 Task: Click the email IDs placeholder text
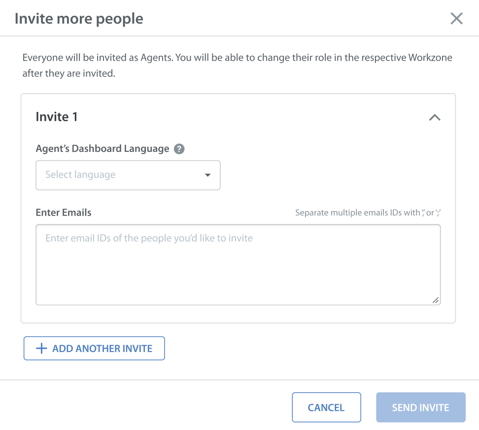coord(149,238)
